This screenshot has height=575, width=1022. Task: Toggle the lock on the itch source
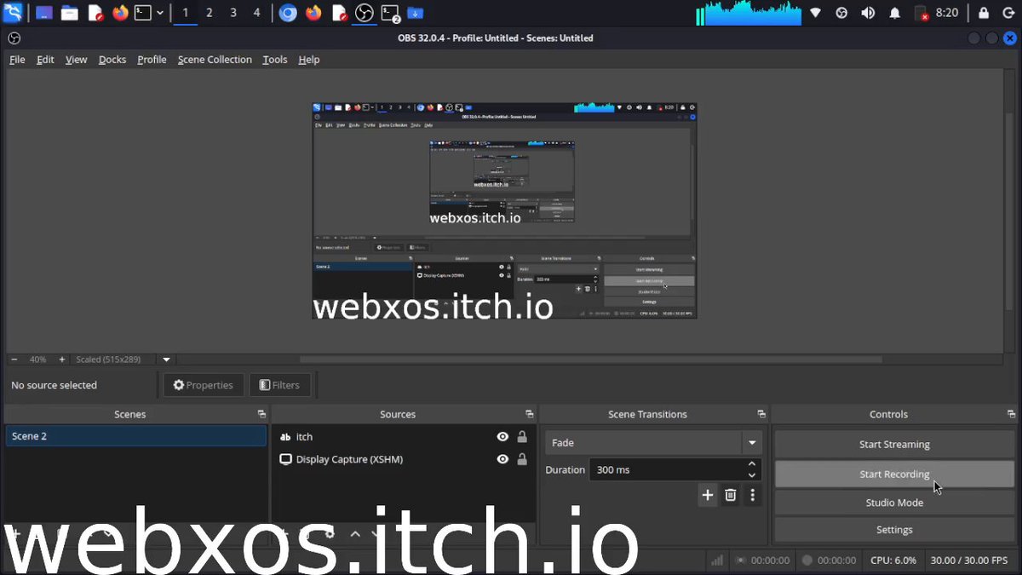pyautogui.click(x=522, y=437)
